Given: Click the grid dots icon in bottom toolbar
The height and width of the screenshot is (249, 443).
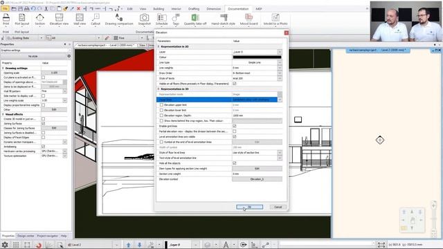Looking at the screenshot, I should 16,245.
